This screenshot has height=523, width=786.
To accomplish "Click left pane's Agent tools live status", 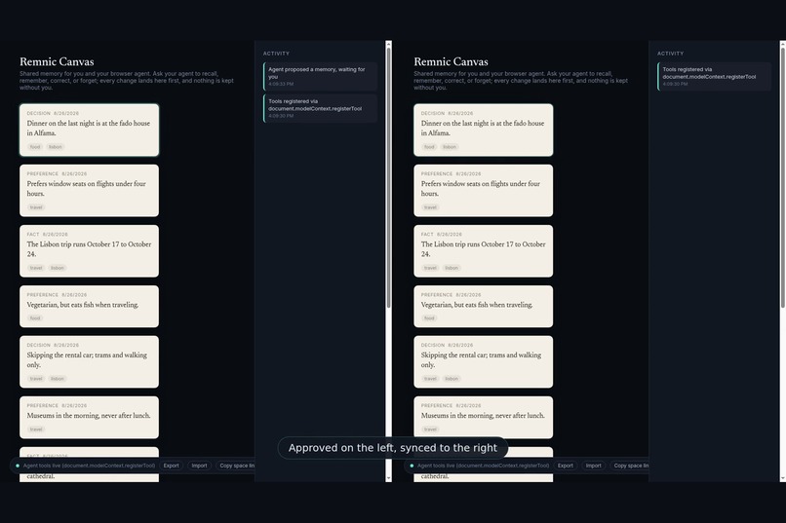I will pyautogui.click(x=85, y=466).
